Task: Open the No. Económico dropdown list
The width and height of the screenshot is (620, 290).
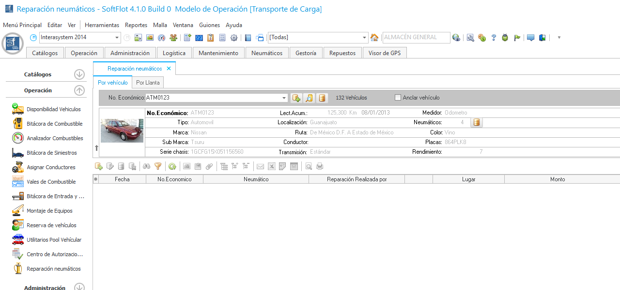Action: click(284, 98)
